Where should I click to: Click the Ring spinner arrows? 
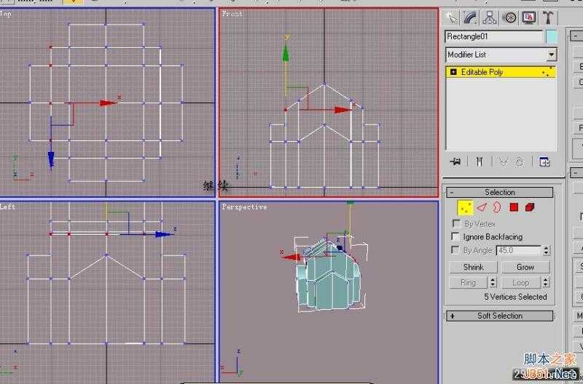493,283
